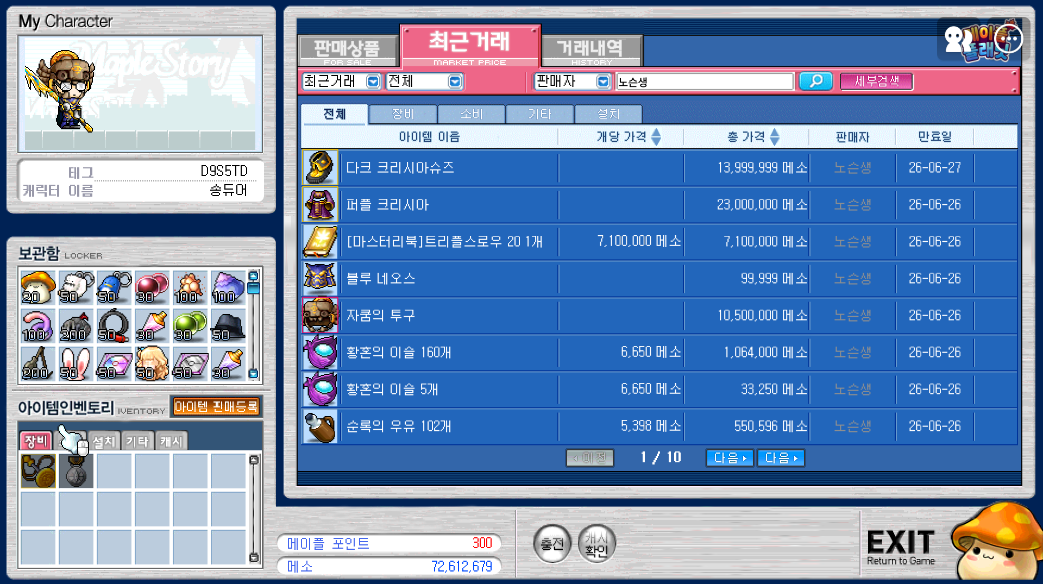Click the 퍼플 크리시아 robe icon
This screenshot has height=584, width=1043.
320,204
